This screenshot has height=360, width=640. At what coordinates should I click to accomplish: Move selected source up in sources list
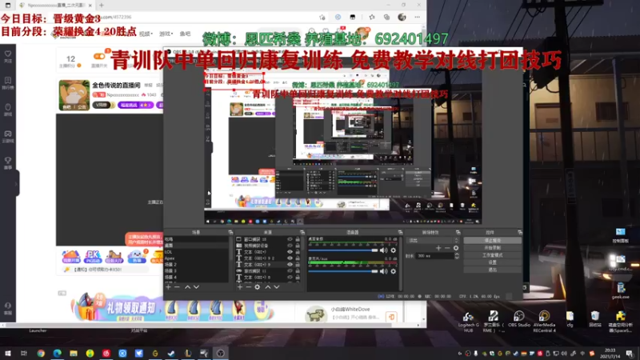tap(268, 287)
